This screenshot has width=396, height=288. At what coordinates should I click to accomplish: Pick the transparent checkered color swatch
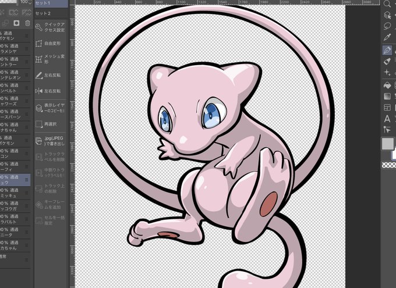pyautogui.click(x=388, y=165)
